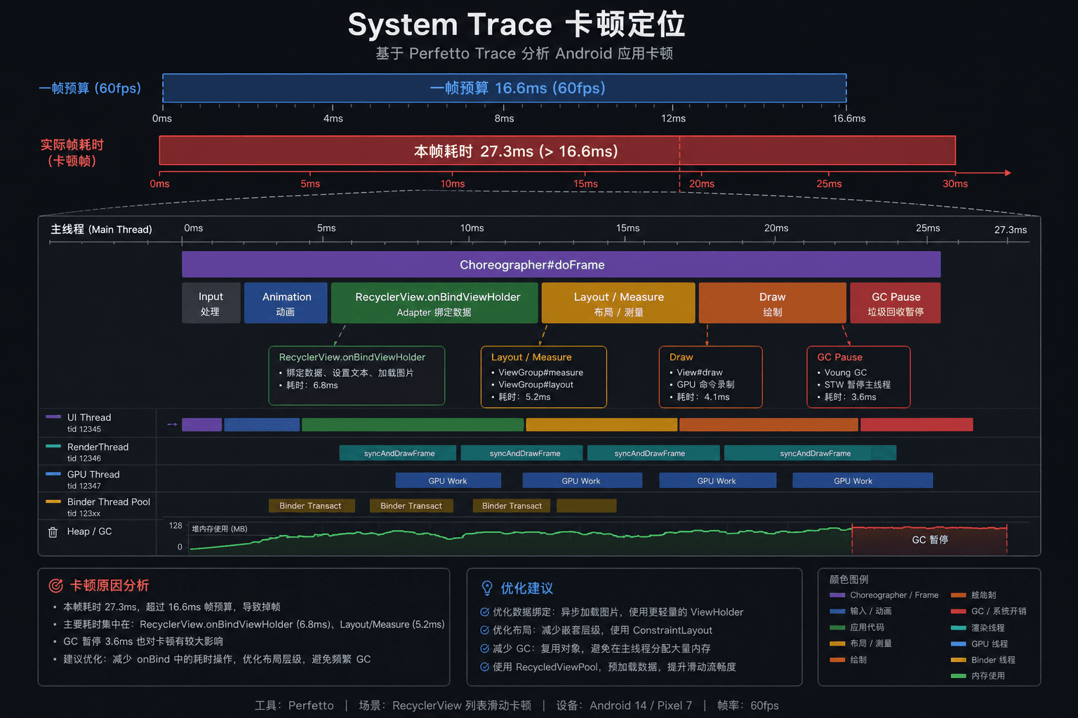This screenshot has width=1078, height=718.
Task: Click the 30ms tick on the red ruler
Action: coord(955,183)
